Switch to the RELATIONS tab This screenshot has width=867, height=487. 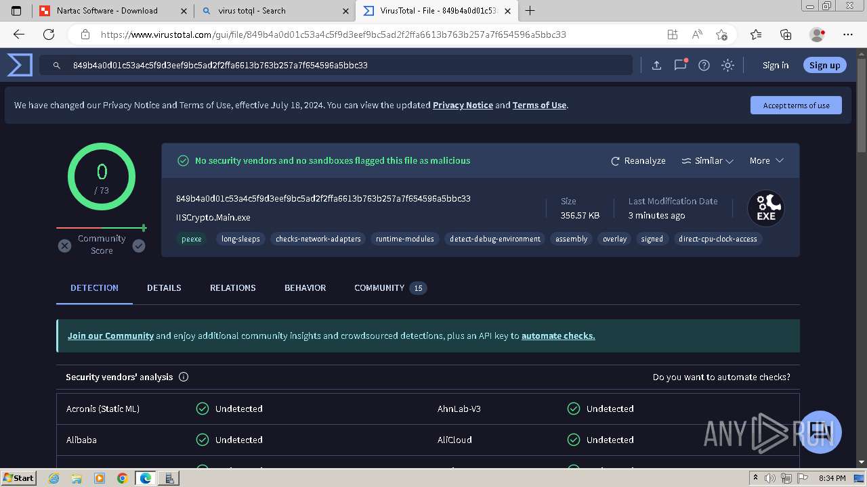point(232,288)
